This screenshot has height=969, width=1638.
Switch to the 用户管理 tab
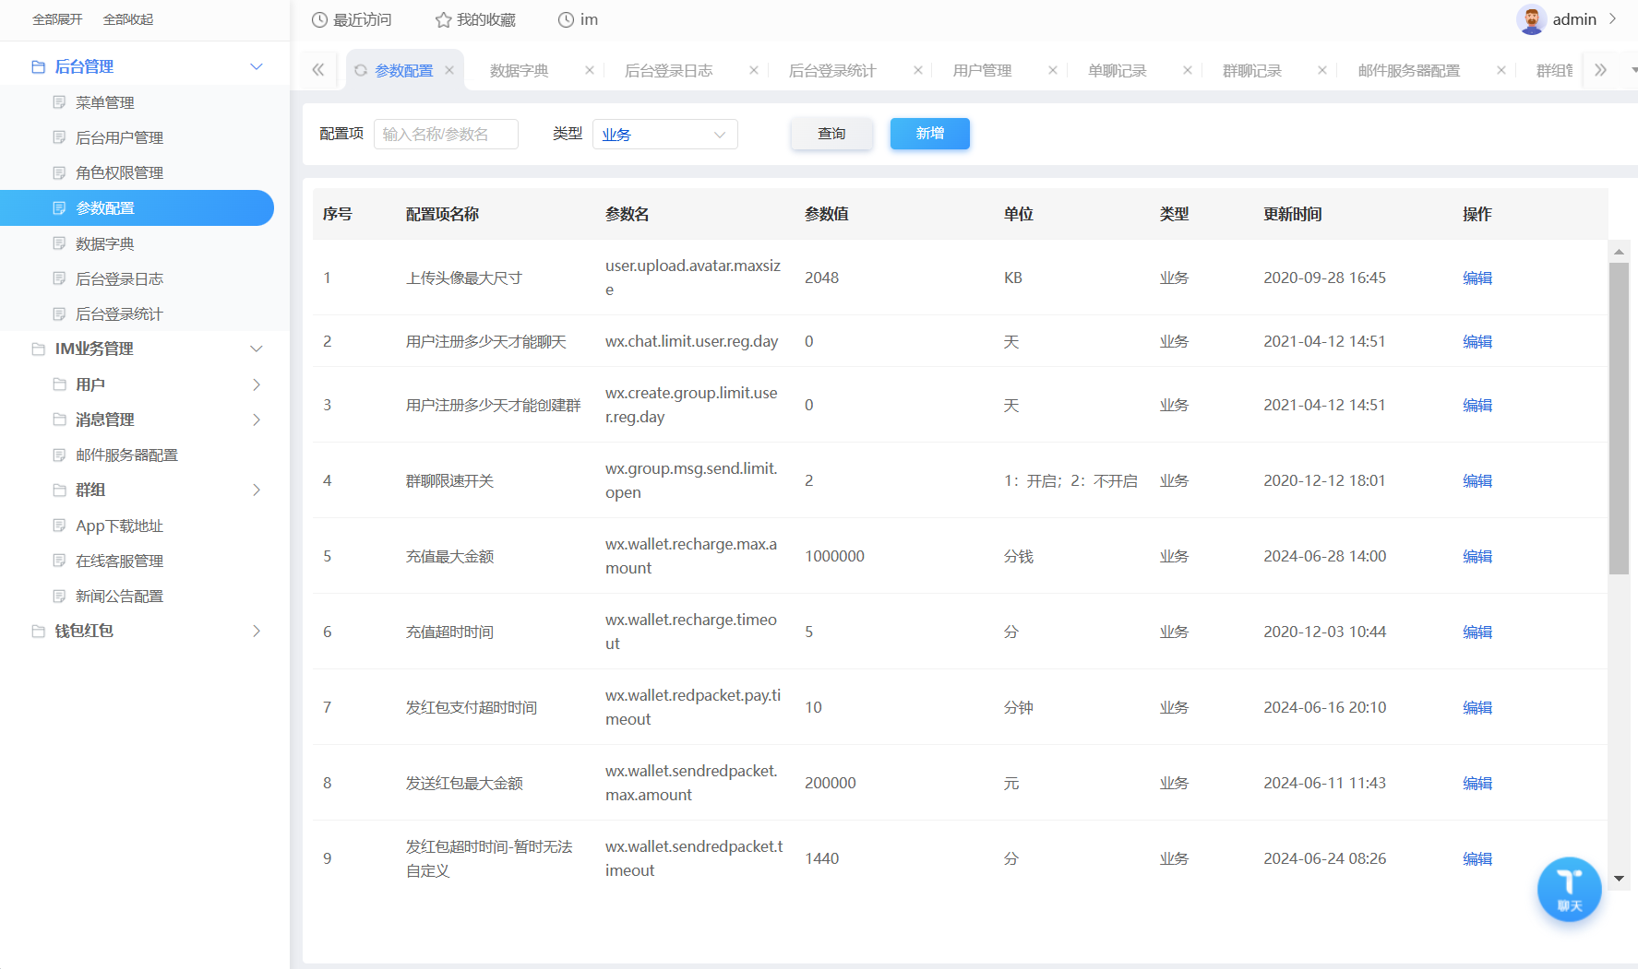pos(982,71)
